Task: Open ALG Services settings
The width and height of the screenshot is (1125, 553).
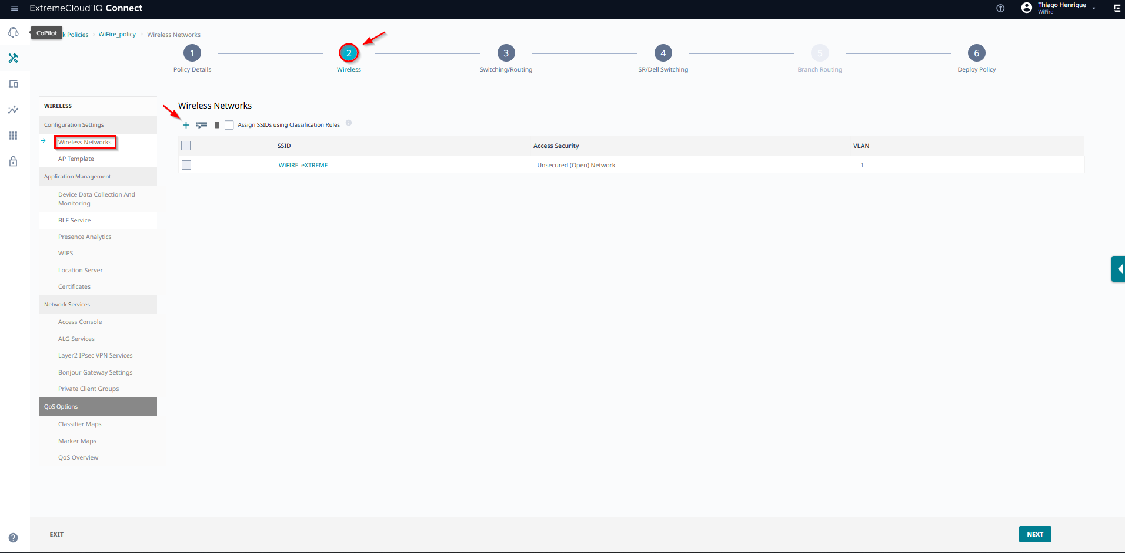Action: [x=76, y=339]
